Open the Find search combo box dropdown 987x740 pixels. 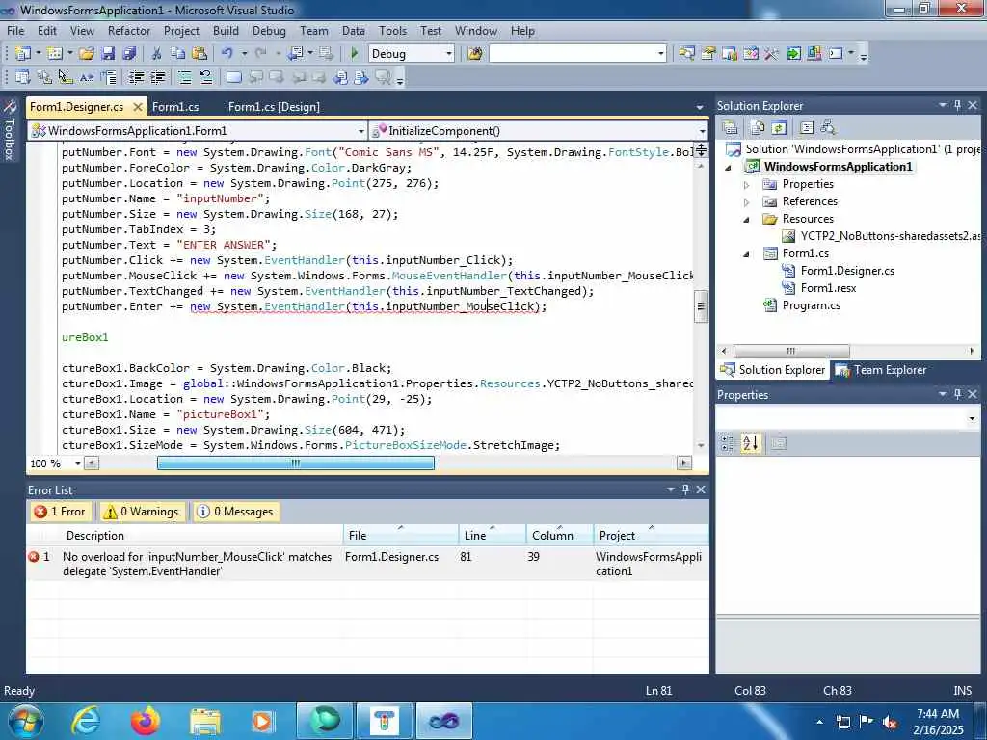click(661, 54)
